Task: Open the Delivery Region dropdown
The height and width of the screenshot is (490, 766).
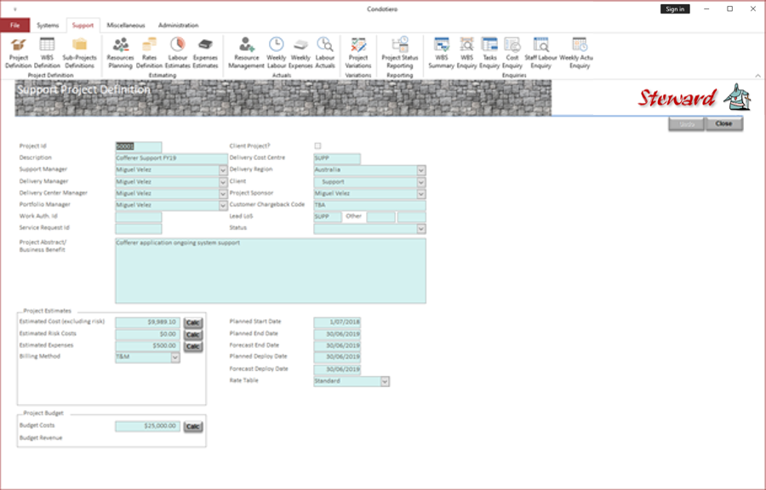Action: [x=421, y=170]
